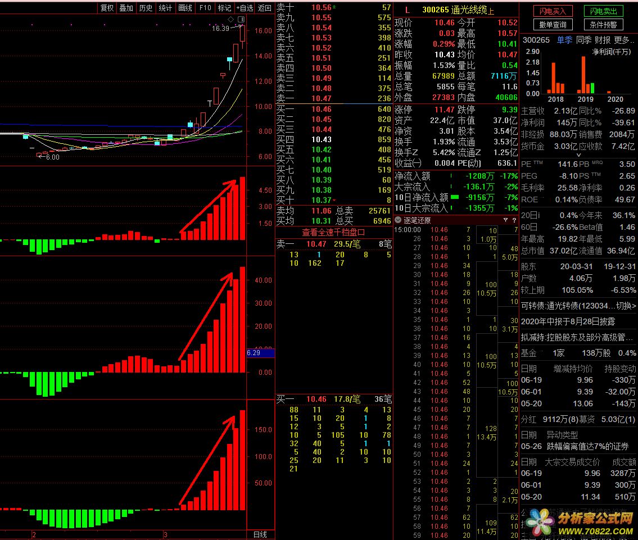638x540 pixels.
Task: Select the 买一 10.46 bid row
Action: click(x=334, y=109)
